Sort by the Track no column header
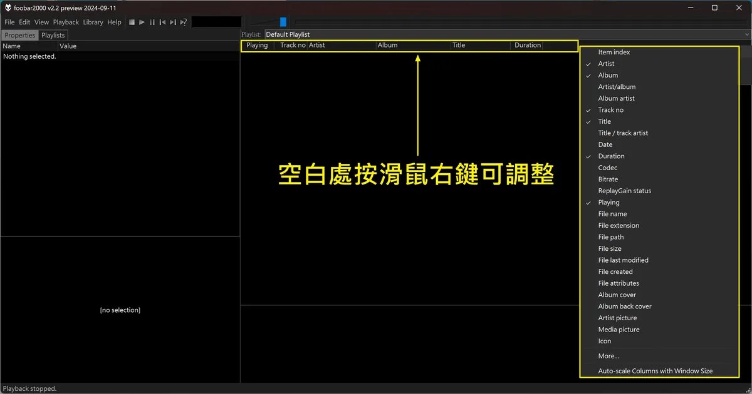This screenshot has height=394, width=752. click(290, 45)
